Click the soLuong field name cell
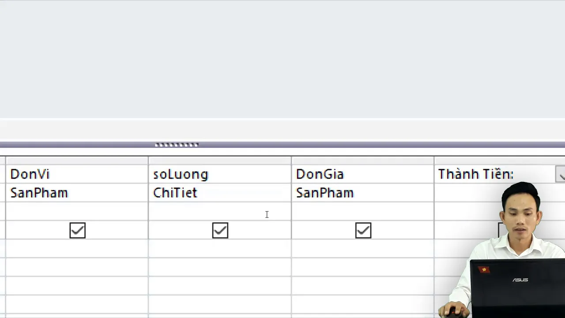Screen dimensions: 565x318 tap(220, 174)
